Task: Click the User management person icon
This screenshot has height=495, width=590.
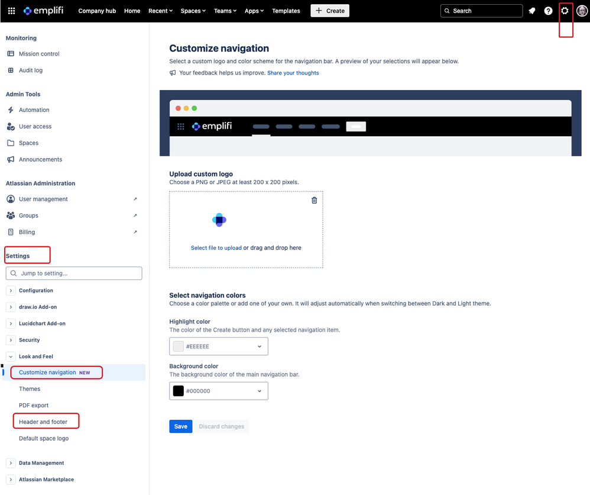Action: (x=11, y=199)
